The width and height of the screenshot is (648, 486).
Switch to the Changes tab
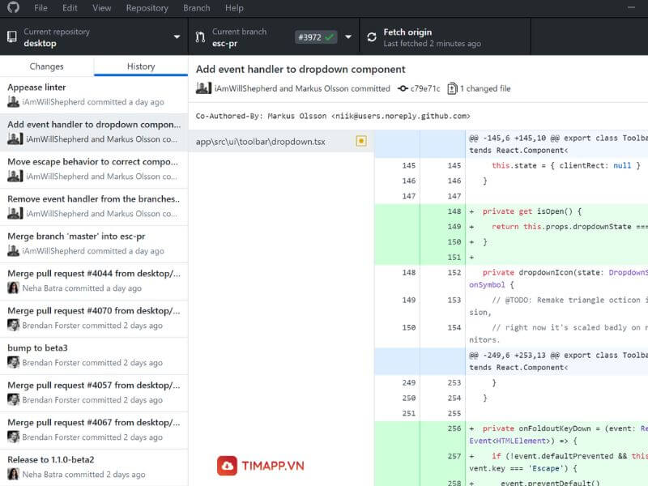pyautogui.click(x=47, y=66)
